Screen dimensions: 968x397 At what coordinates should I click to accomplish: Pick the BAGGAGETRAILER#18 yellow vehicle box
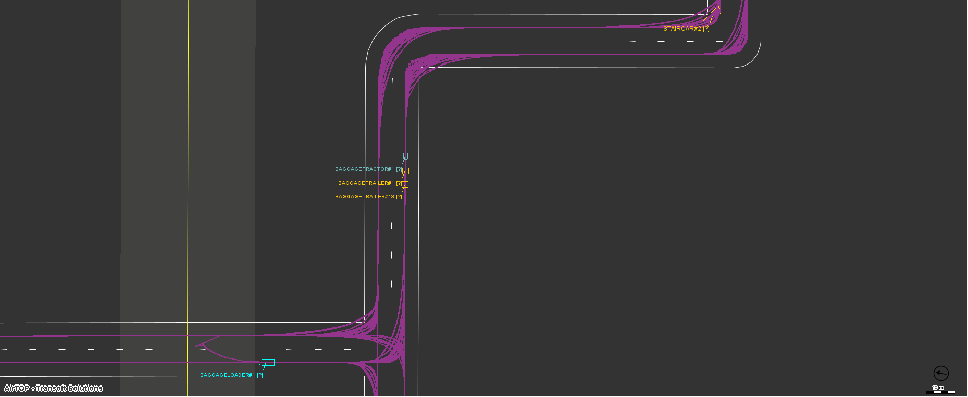(405, 184)
